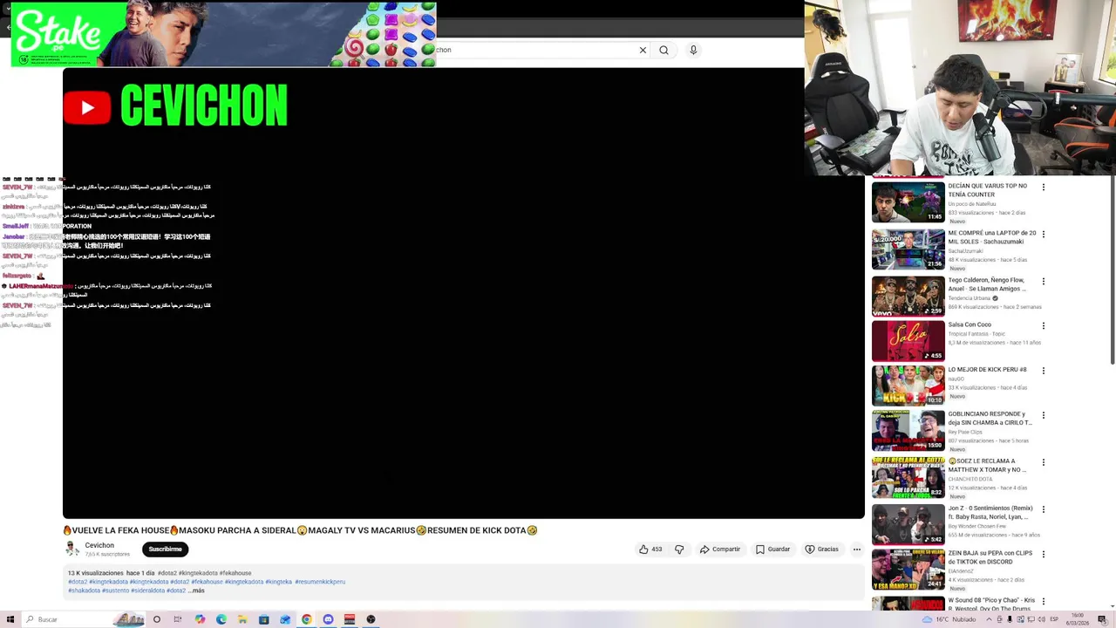Open options for Tego Calderon video

click(x=1043, y=281)
